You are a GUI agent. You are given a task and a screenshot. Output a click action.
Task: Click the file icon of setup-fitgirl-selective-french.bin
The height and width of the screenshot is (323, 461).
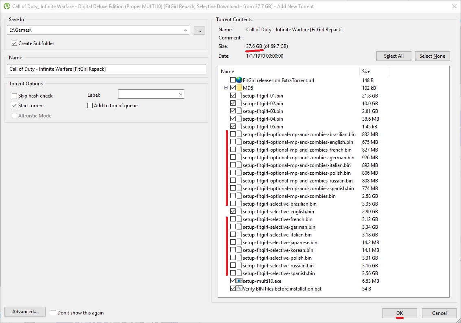[239, 219]
